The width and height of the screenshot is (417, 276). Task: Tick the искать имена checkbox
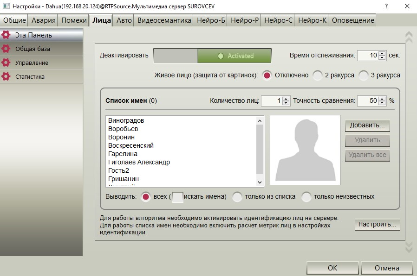click(x=178, y=197)
